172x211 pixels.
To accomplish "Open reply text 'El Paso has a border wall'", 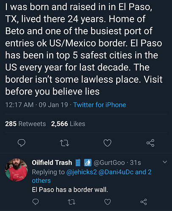I will (x=70, y=190).
